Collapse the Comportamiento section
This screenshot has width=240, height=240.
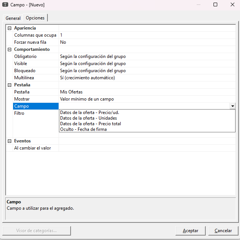point(9,49)
